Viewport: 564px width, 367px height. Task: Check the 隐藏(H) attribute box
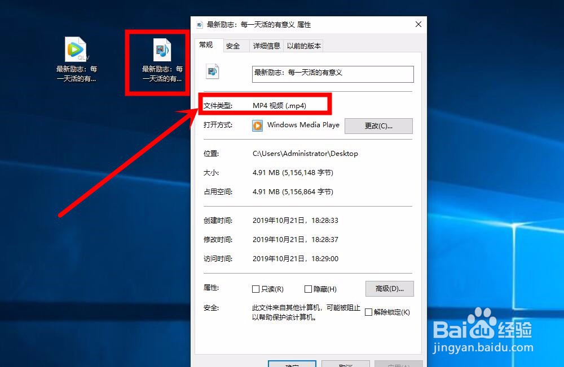[309, 289]
